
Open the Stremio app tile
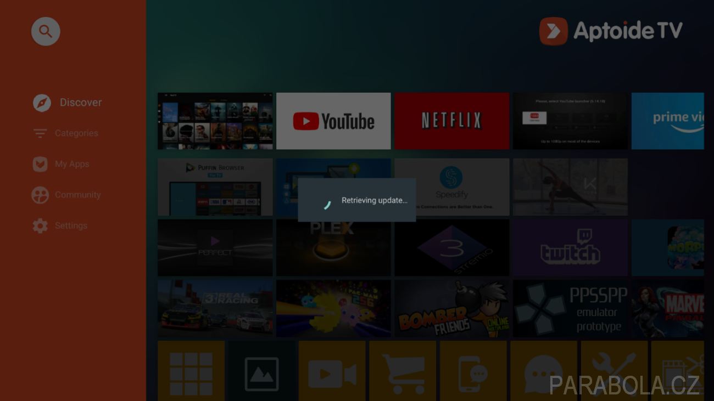coord(451,248)
